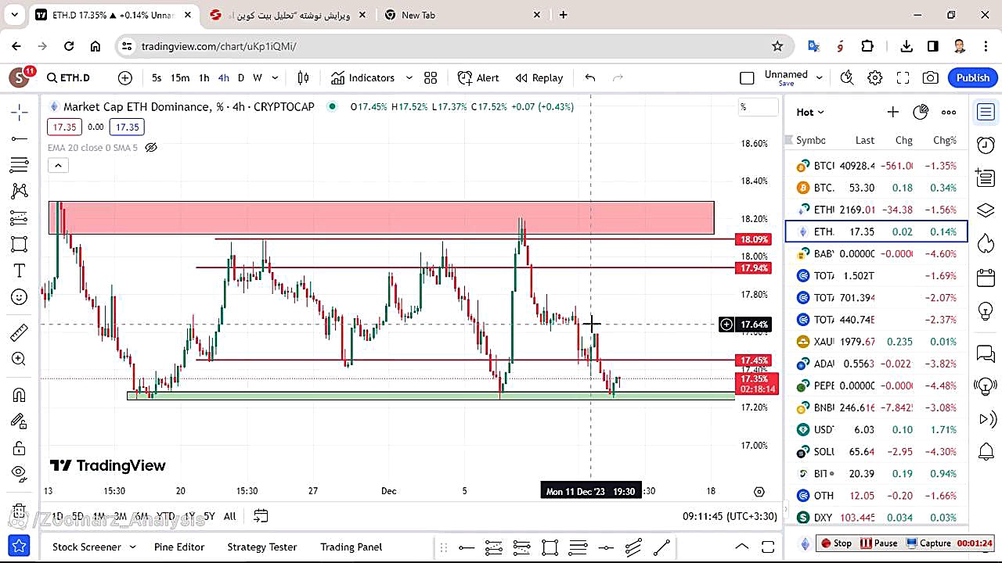Hide all drawings with eye tool
Viewport: 1002px width, 563px height.
tap(20, 472)
